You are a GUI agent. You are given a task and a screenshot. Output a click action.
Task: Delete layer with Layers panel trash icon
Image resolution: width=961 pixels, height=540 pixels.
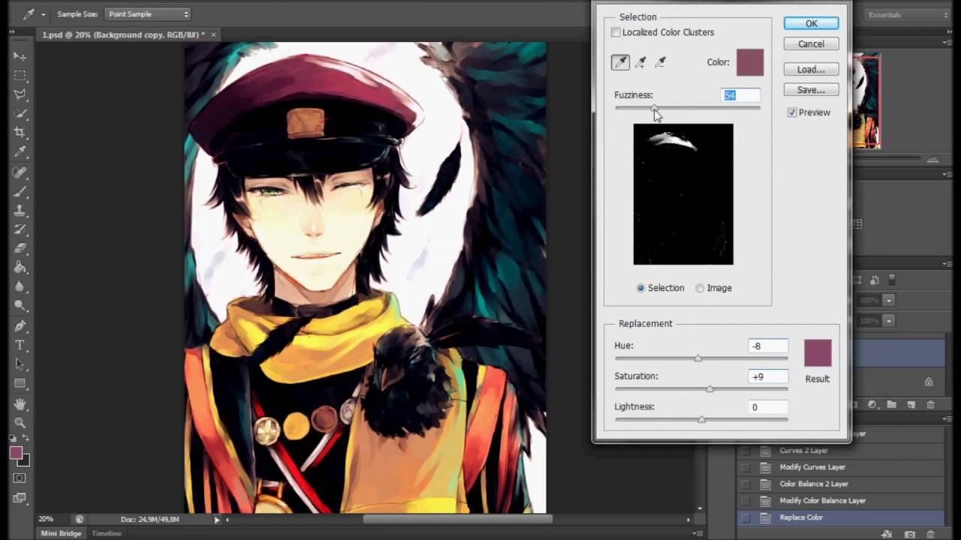pyautogui.click(x=931, y=405)
